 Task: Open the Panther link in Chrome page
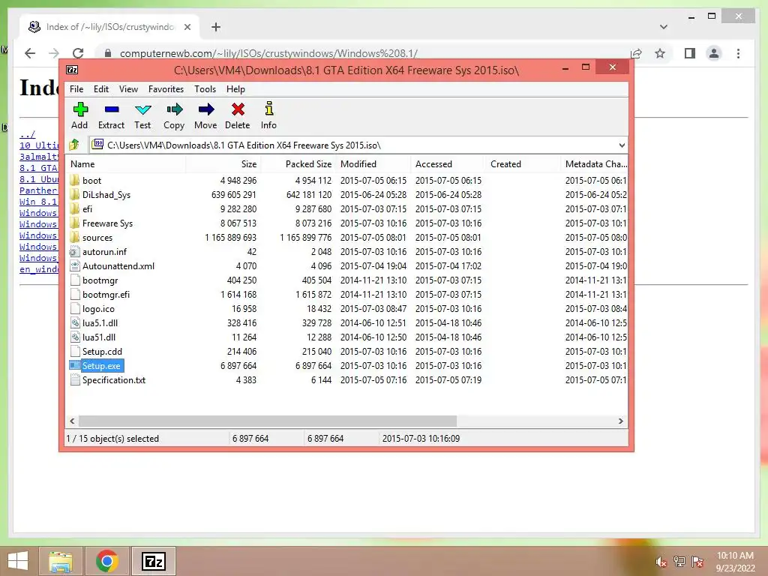[39, 190]
